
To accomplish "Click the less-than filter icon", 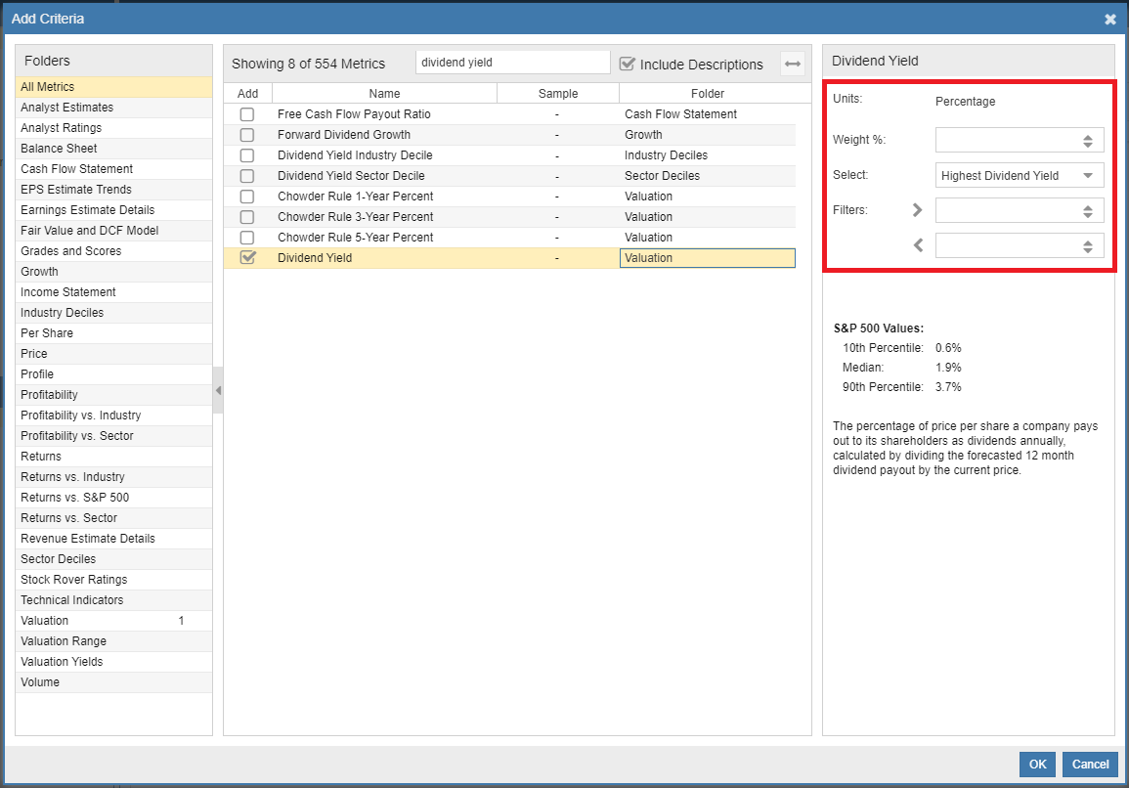I will [917, 245].
